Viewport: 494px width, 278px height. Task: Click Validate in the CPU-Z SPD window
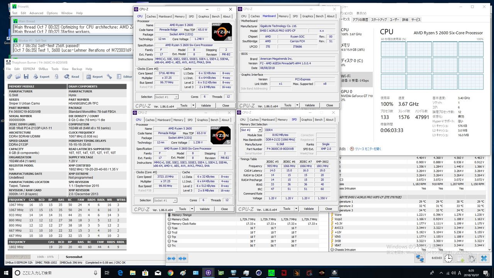309,209
